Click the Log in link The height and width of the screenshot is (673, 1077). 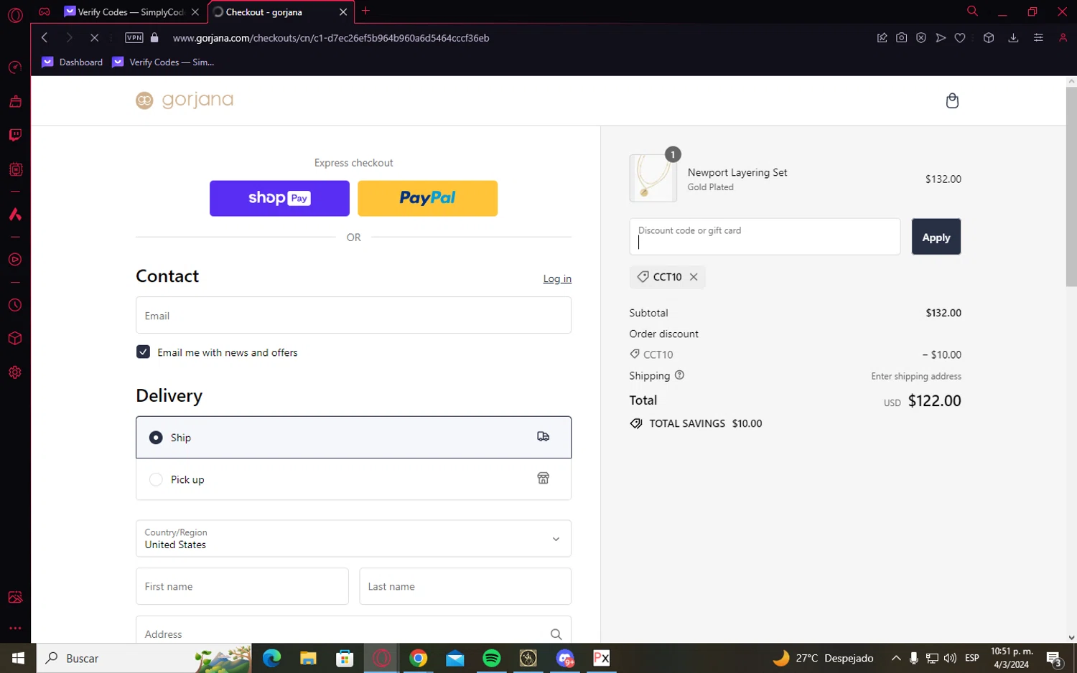(557, 279)
